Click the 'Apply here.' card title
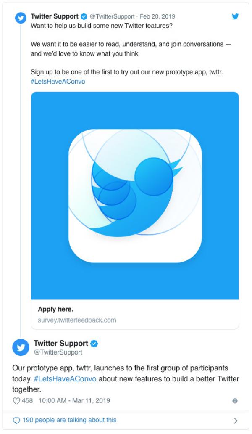The height and width of the screenshot is (434, 252). coord(55,309)
